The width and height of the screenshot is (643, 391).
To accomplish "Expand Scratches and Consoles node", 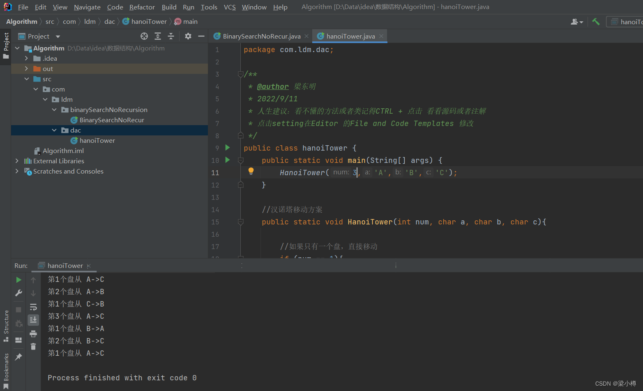I will 17,171.
